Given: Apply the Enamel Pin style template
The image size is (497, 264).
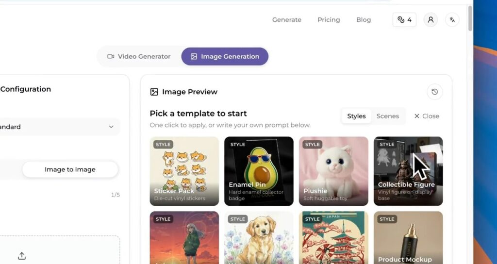Looking at the screenshot, I should pos(259,171).
